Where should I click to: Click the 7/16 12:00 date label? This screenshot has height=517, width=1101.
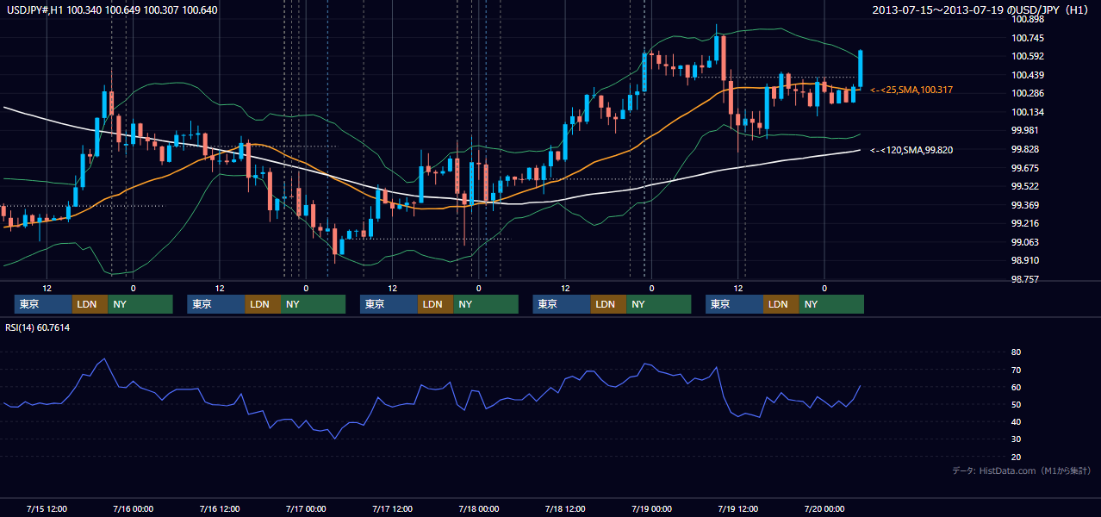(x=220, y=508)
